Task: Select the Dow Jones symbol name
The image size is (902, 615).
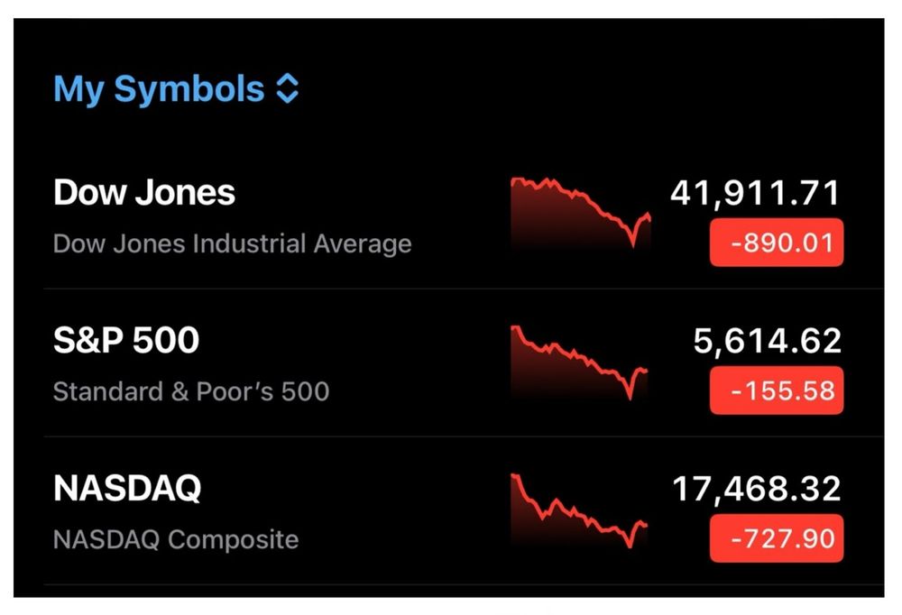Action: (144, 193)
